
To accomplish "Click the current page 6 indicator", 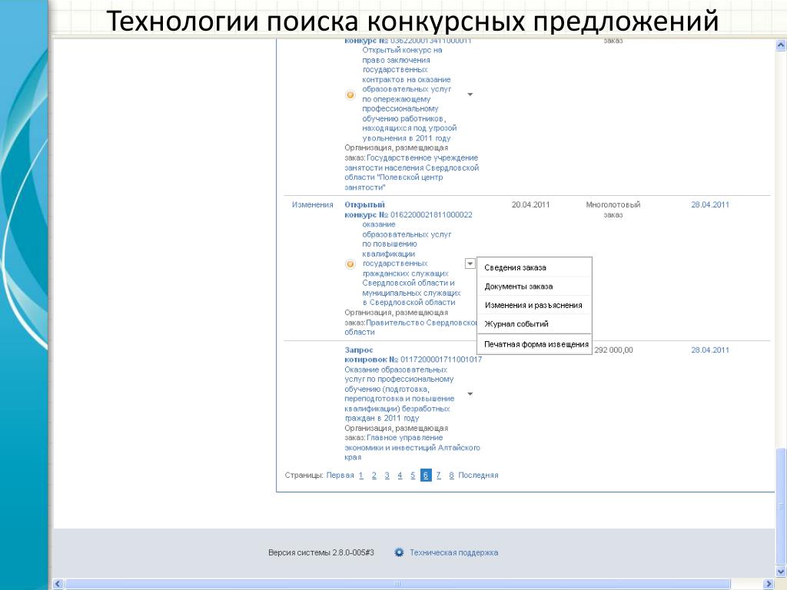I will click(426, 475).
